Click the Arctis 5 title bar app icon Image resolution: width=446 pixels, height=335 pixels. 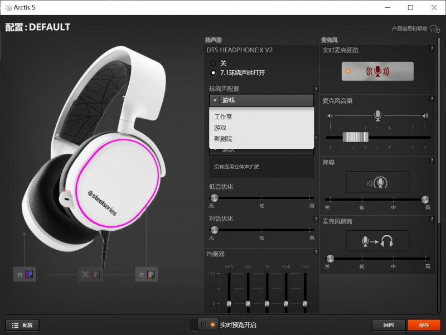(8, 8)
